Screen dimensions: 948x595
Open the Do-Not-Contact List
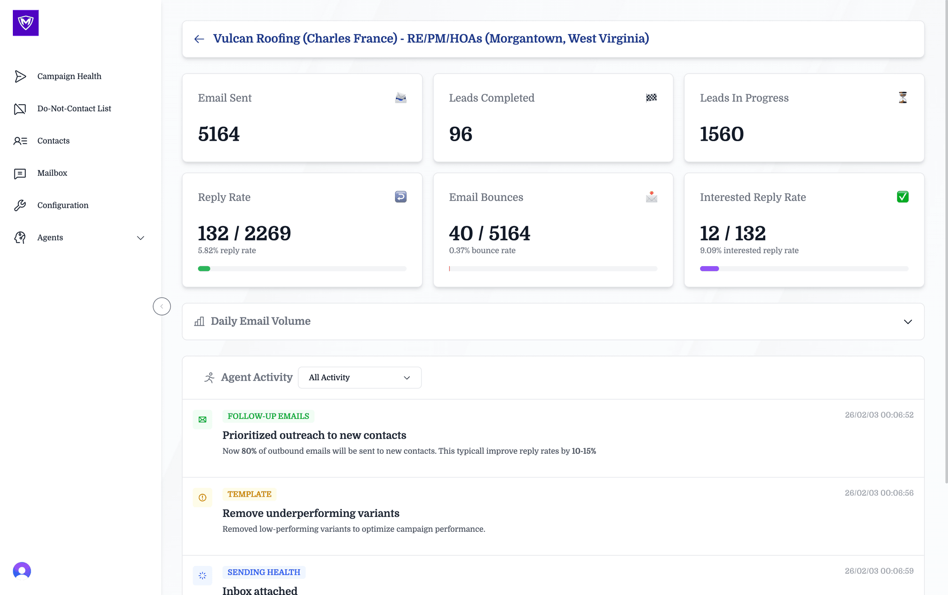(74, 109)
